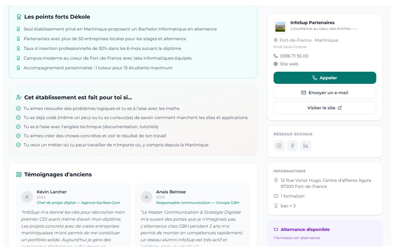
Task: Click Anaïs Belrose's avatar circle
Action: [146, 197]
